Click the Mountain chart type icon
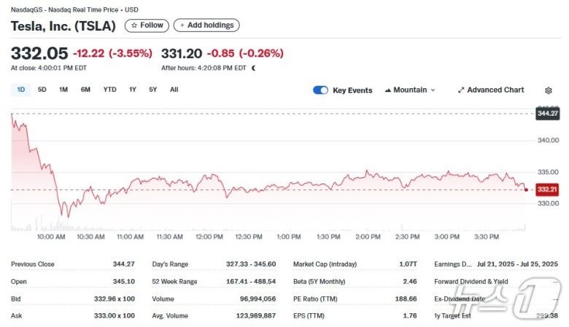 [387, 90]
